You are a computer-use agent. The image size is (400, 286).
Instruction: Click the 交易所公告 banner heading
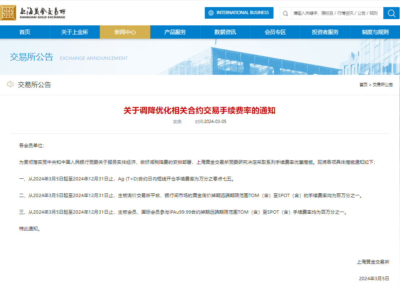pos(32,57)
